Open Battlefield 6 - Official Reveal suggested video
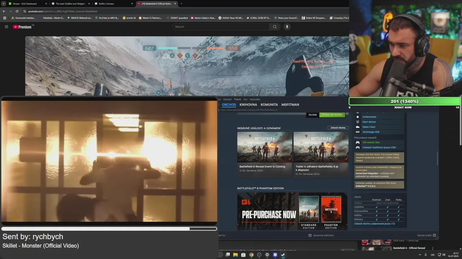This screenshot has height=259, width=462. 409,248
